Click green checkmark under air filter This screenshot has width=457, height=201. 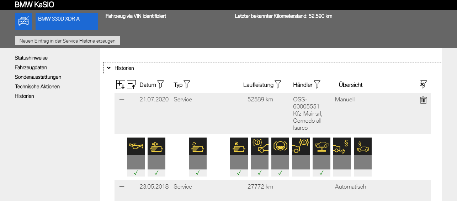[156, 173]
